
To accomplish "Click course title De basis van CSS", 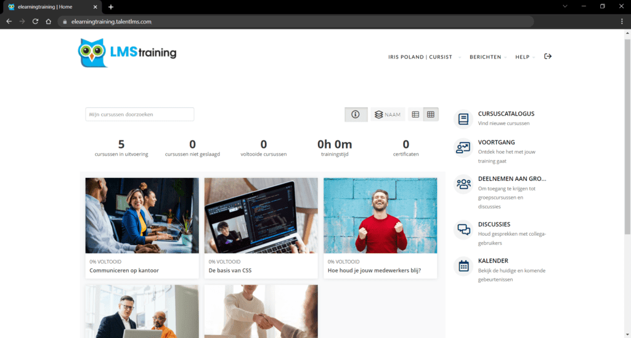I will coord(230,270).
